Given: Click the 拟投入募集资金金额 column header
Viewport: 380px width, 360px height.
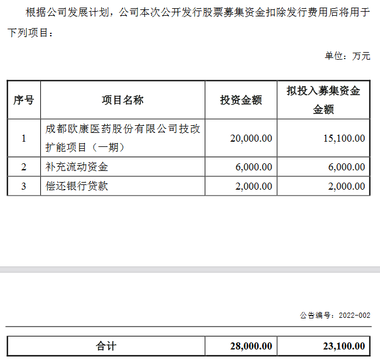Looking at the screenshot, I should coord(323,100).
